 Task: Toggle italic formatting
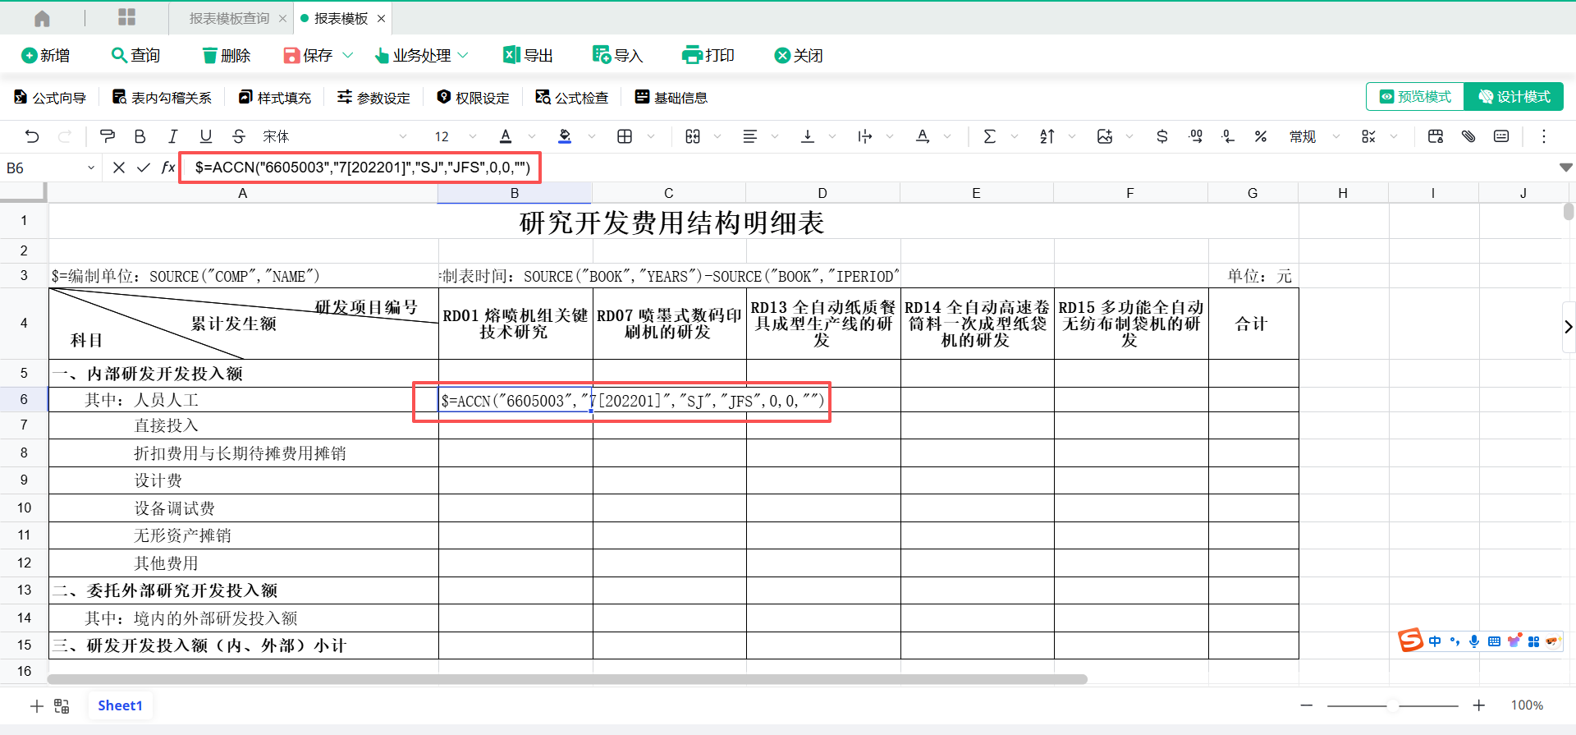tap(172, 136)
